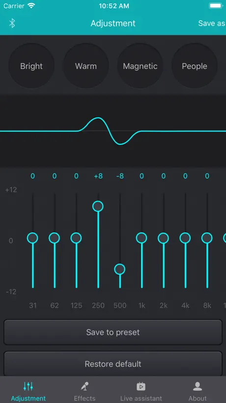Tap Save to preset button
The width and height of the screenshot is (226, 403).
click(113, 332)
